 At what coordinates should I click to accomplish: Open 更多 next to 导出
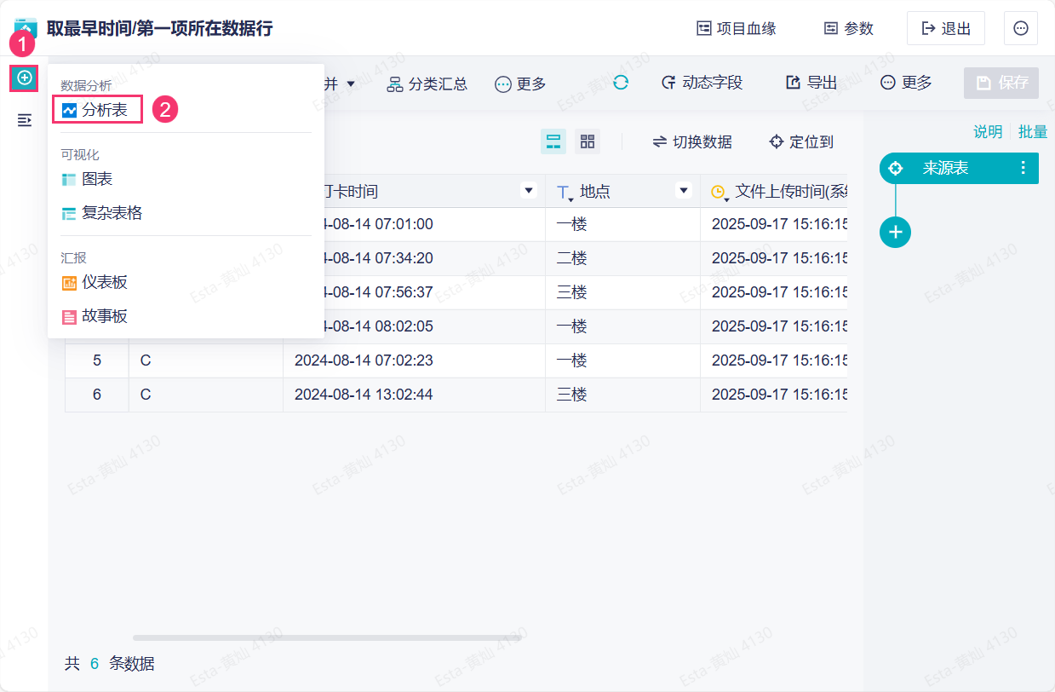click(x=906, y=83)
